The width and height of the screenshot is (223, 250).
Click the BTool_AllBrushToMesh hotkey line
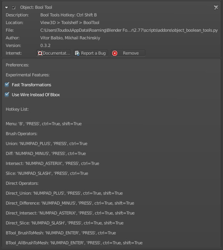pyautogui.click(x=74, y=243)
